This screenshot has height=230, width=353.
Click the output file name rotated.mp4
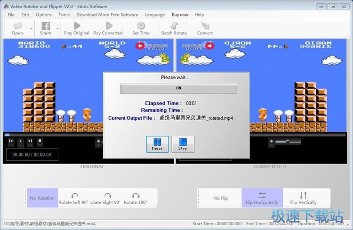[x=196, y=118]
